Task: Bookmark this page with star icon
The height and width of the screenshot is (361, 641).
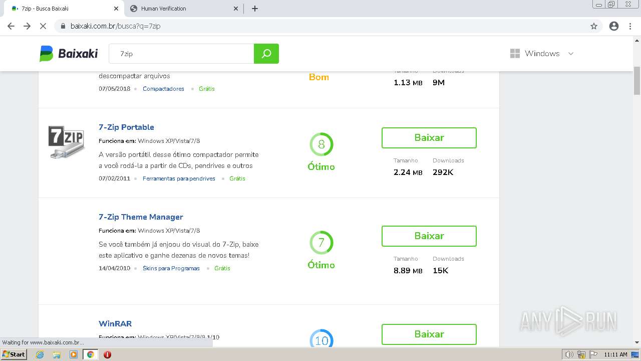Action: click(594, 26)
